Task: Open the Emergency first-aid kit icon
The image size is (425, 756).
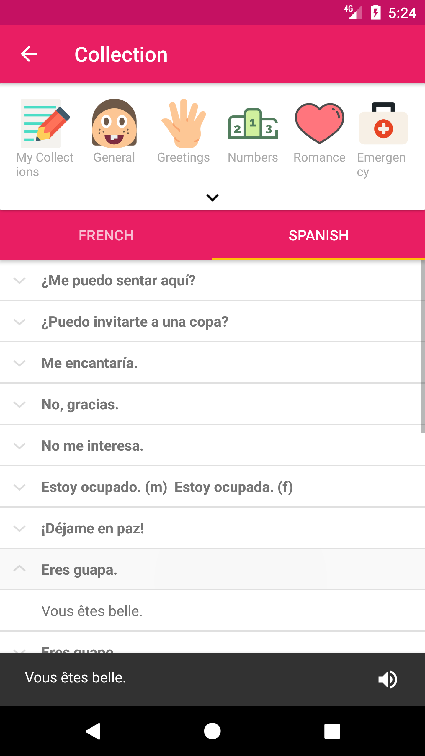Action: point(383,123)
